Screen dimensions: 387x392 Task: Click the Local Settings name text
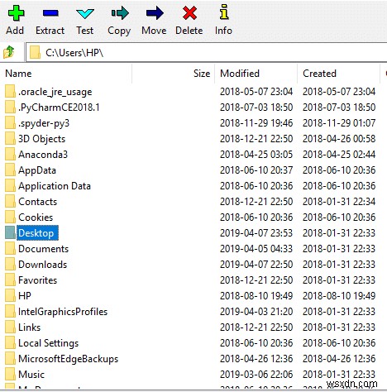(49, 343)
